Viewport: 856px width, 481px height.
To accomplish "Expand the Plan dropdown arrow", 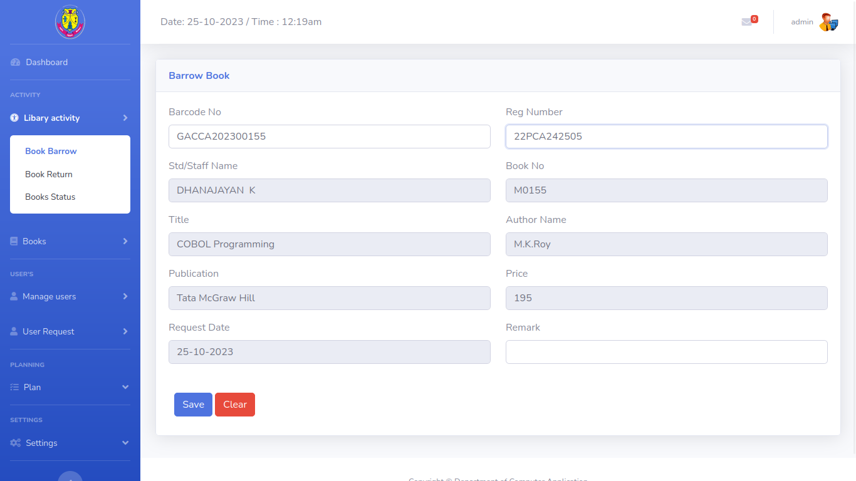I will point(125,387).
